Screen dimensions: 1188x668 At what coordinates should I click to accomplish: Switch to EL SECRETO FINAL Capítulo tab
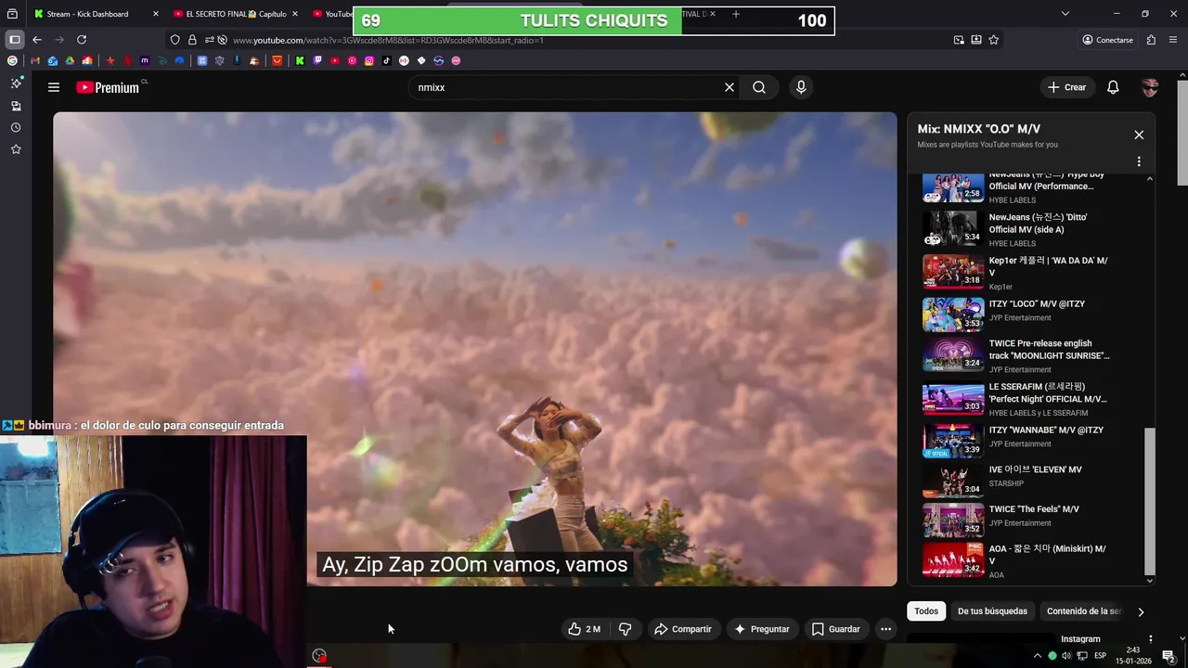coord(236,14)
